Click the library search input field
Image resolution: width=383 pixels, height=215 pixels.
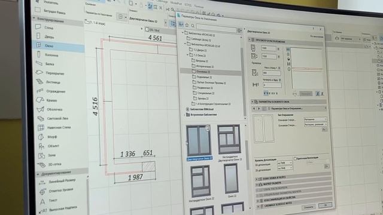click(x=216, y=27)
